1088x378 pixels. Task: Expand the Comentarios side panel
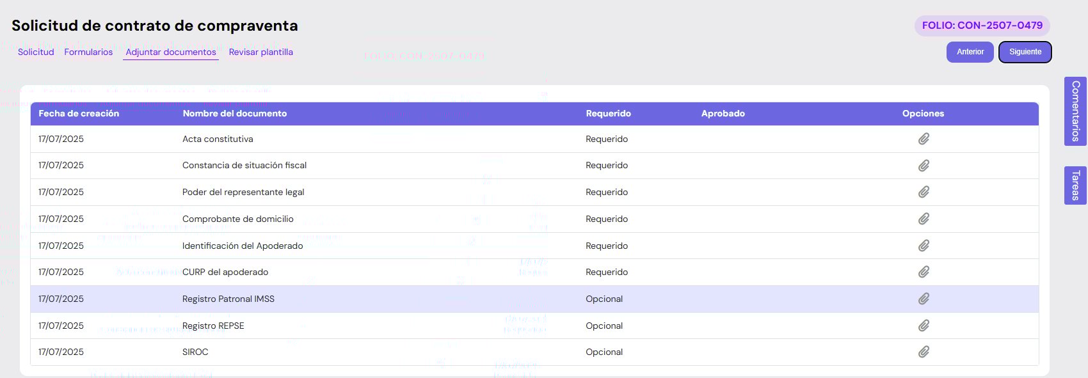tap(1075, 111)
